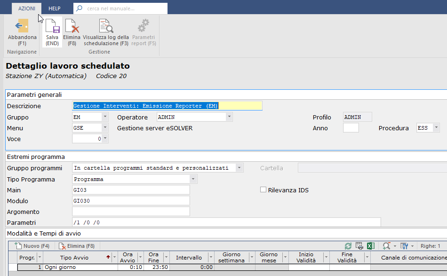Refresh the start-times grid
Viewport: 447px width, 276px height.
click(x=348, y=246)
